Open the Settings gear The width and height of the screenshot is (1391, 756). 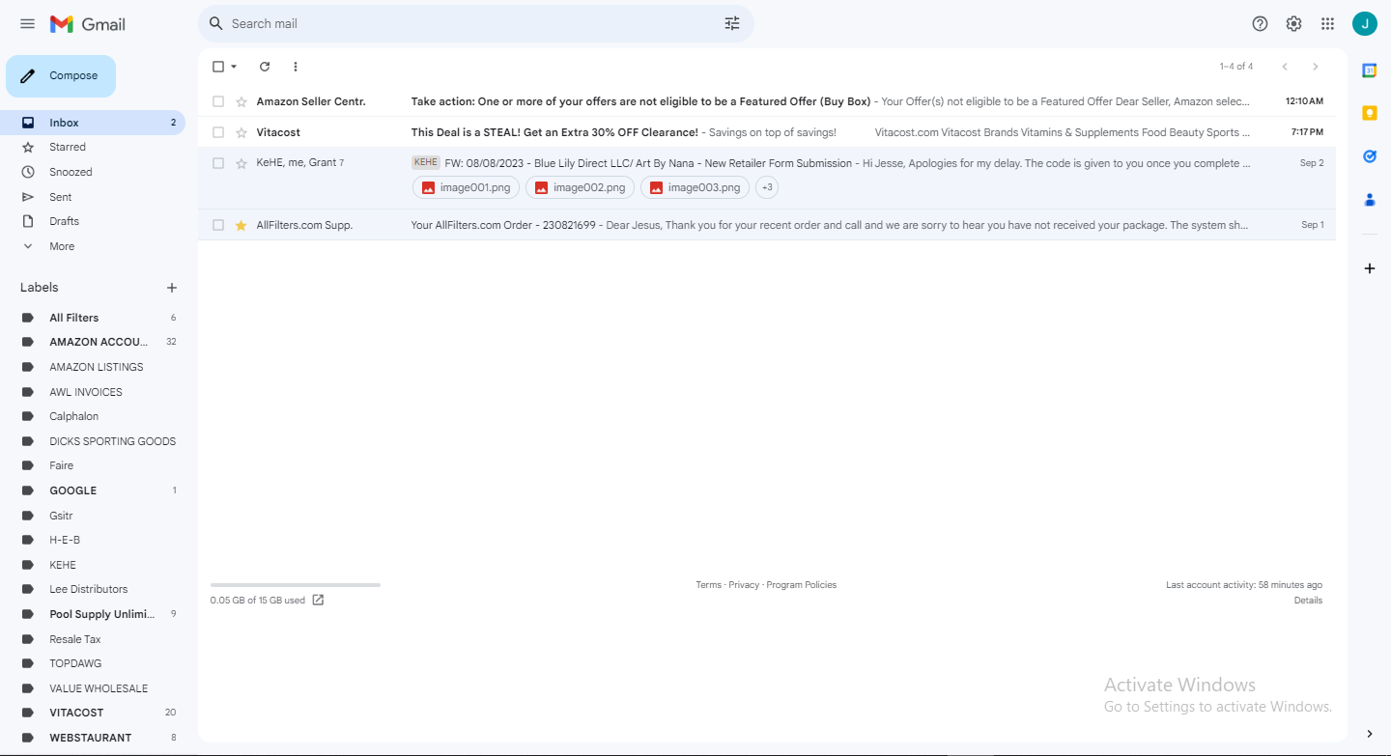(x=1293, y=24)
